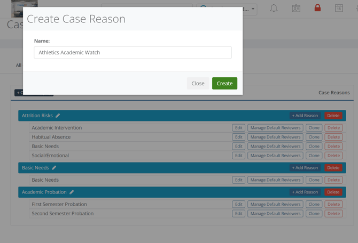Click the red lock icon

(x=317, y=8)
